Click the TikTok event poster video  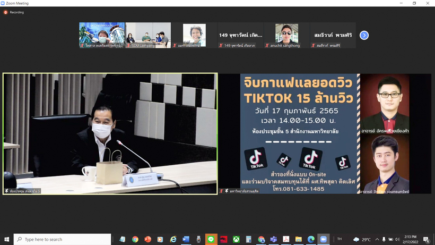click(x=325, y=133)
